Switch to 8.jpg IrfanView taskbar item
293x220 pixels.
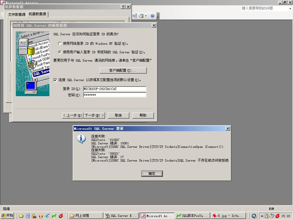(228, 216)
